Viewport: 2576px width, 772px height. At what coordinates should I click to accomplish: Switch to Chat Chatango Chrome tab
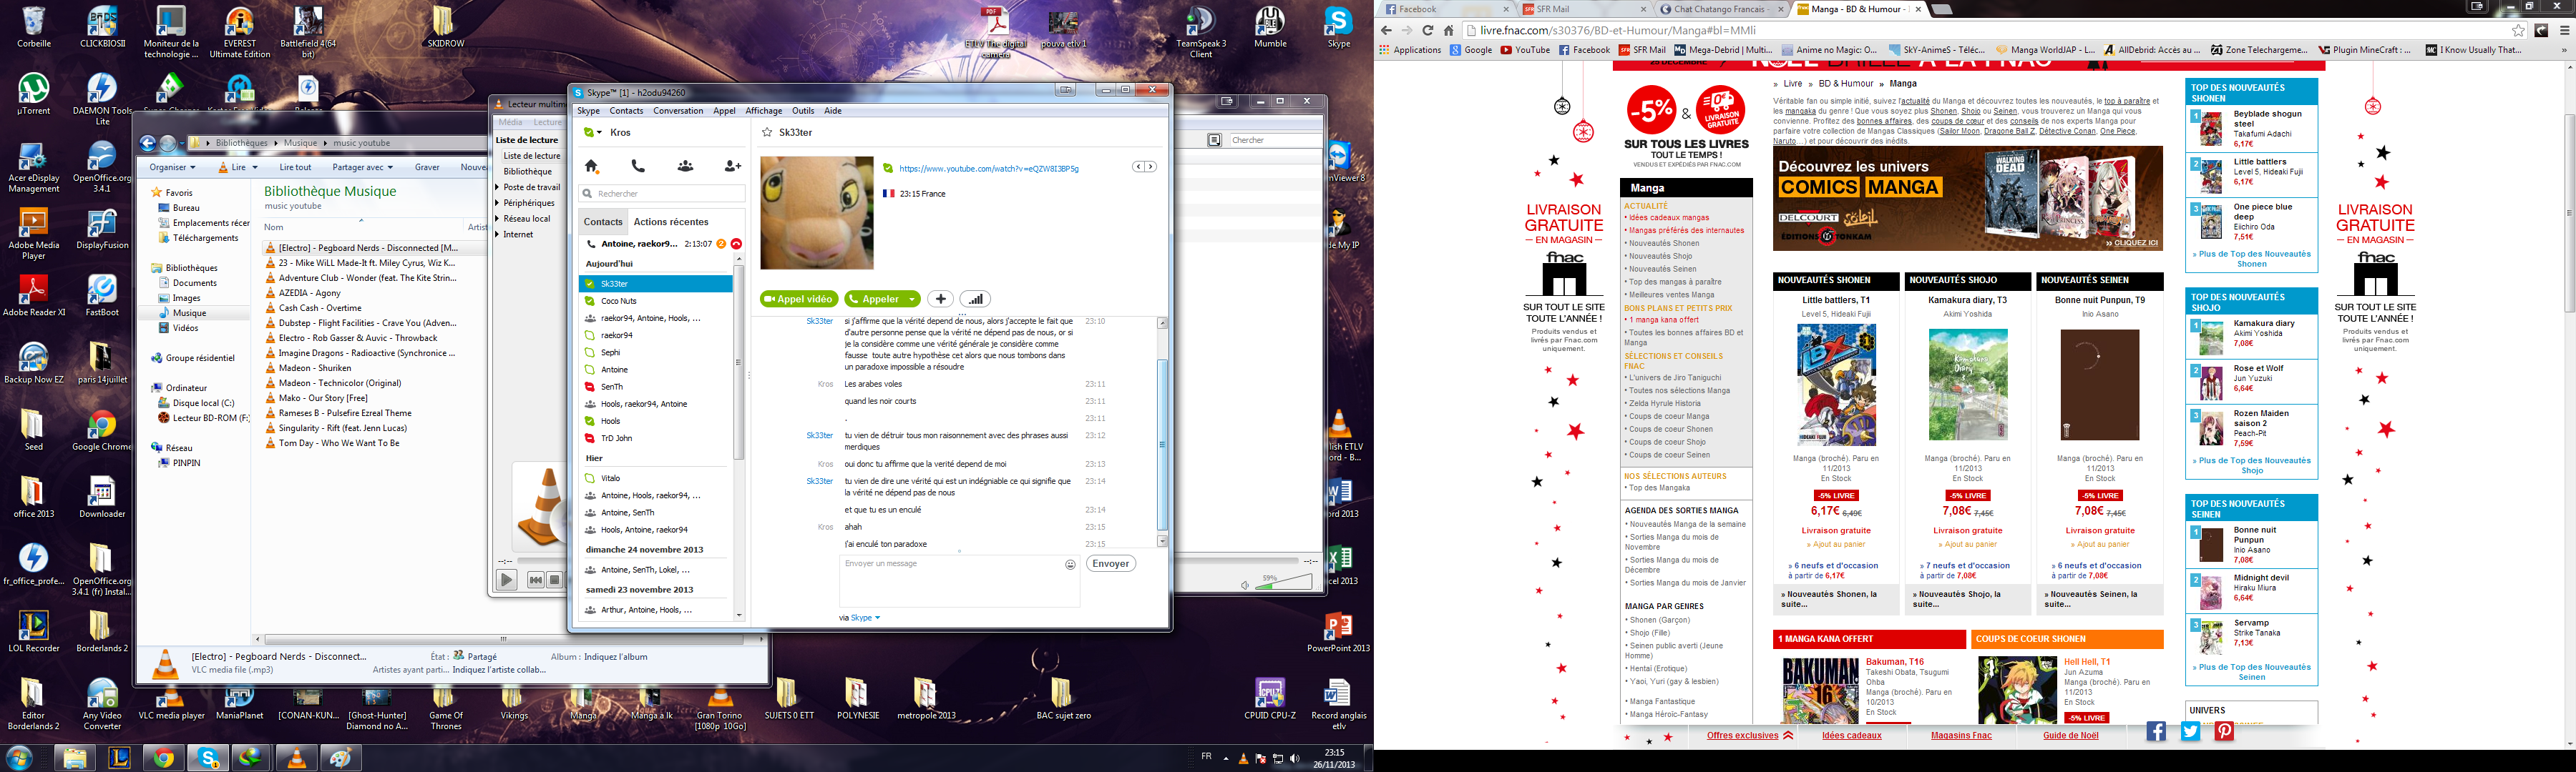1719,9
